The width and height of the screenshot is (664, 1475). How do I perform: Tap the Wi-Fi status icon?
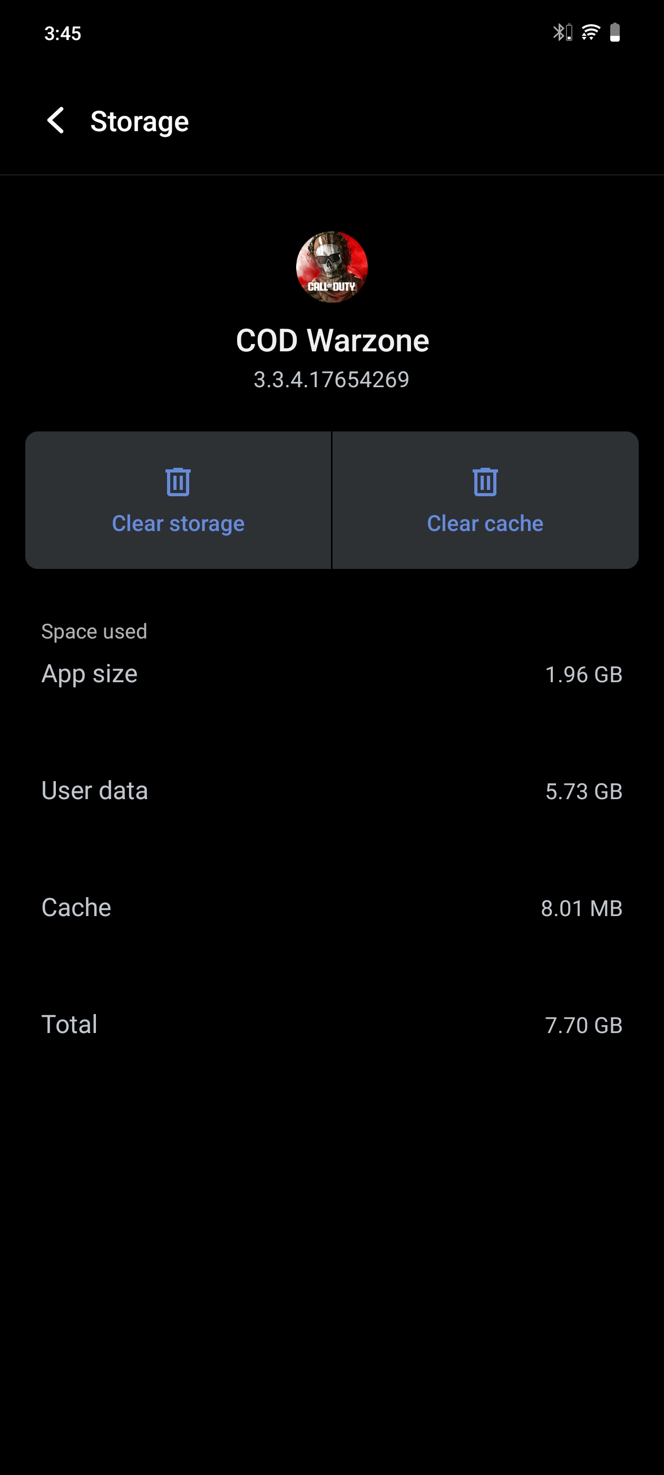click(x=590, y=33)
